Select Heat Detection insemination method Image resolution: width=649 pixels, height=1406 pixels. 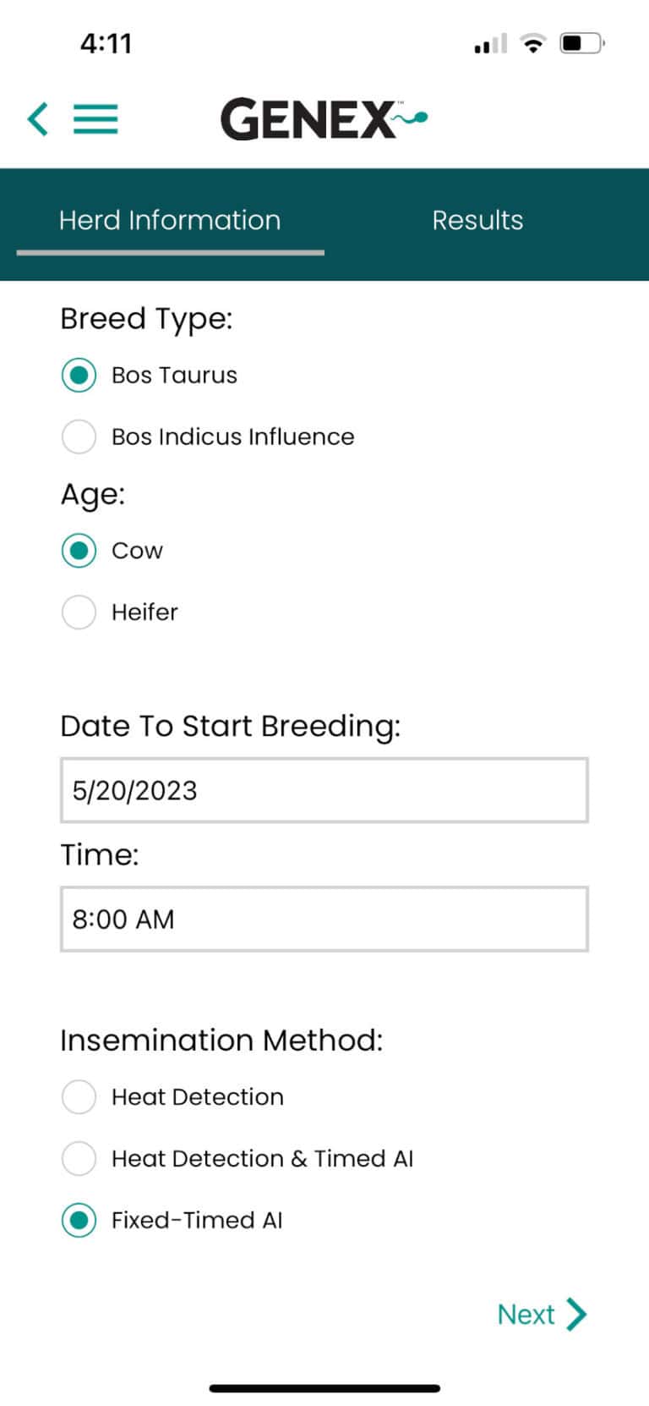click(79, 1096)
